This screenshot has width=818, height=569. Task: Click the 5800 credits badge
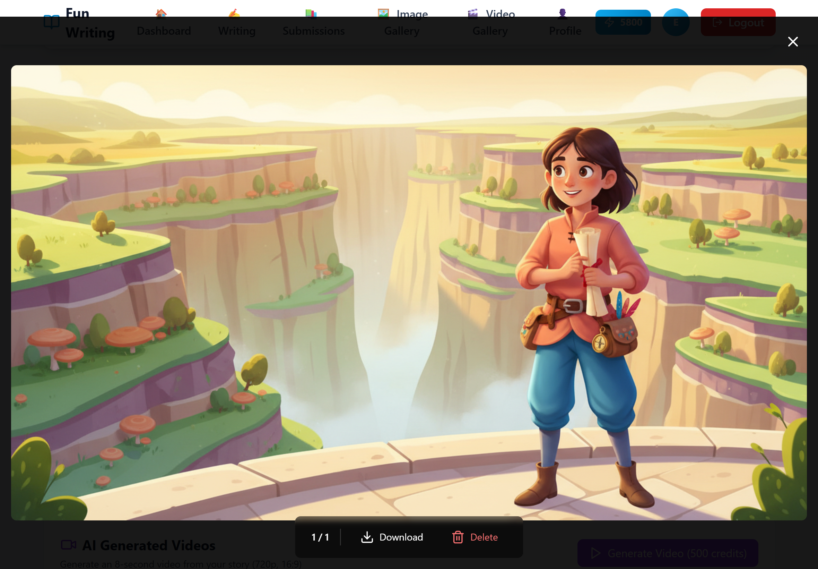coord(623,22)
